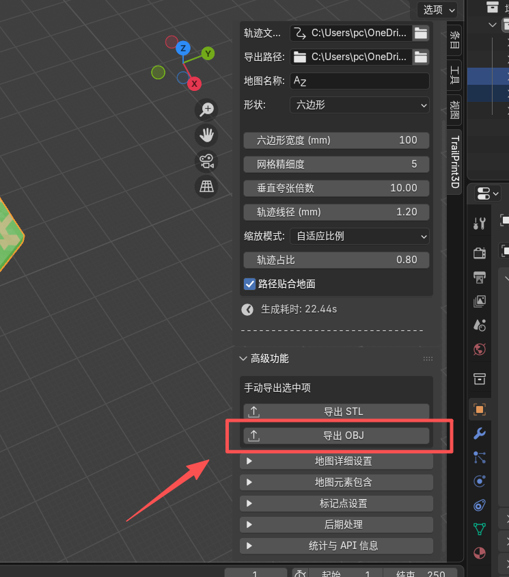Open the Material properties sphere icon
This screenshot has height=577, width=509.
pyautogui.click(x=480, y=553)
